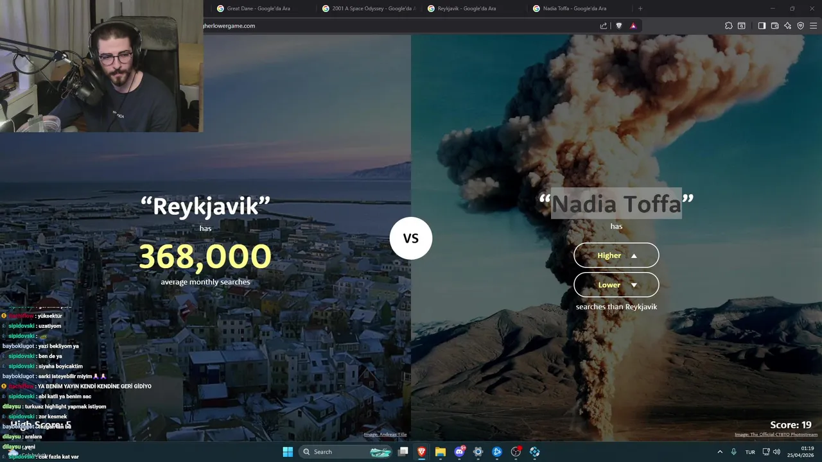Switch to the 2001 A Space Odyssey tab
Screen dimensions: 822x462
coord(368,8)
